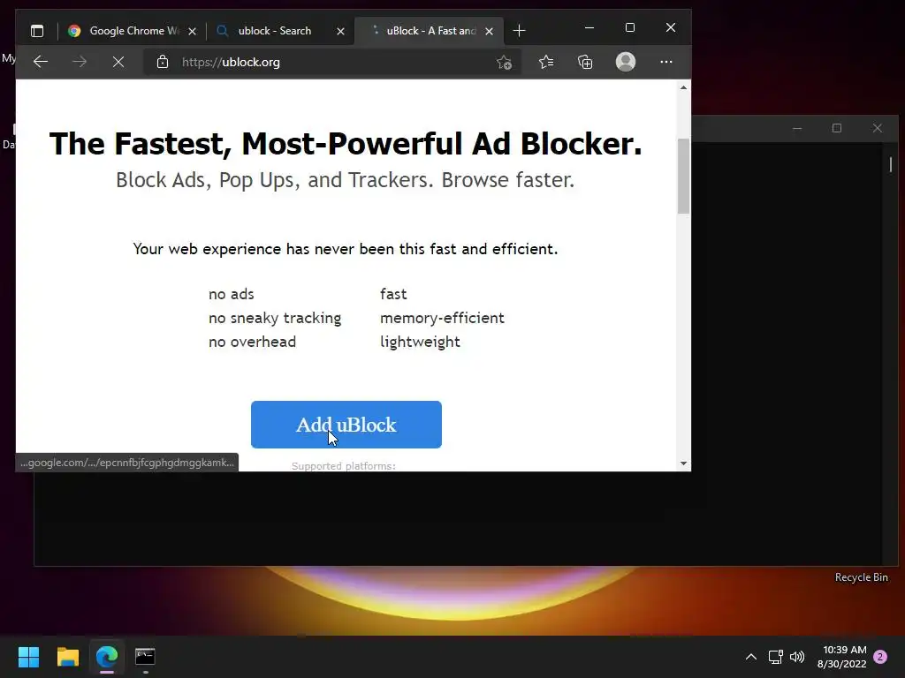This screenshot has height=678, width=905.
Task: Click the 'The Fastest, Most-Powerful Ad Blocker.' heading
Action: click(x=346, y=144)
